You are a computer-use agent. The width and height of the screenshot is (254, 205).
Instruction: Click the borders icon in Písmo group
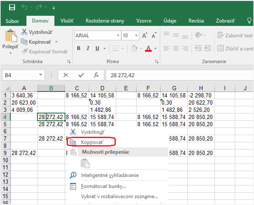pyautogui.click(x=115, y=48)
